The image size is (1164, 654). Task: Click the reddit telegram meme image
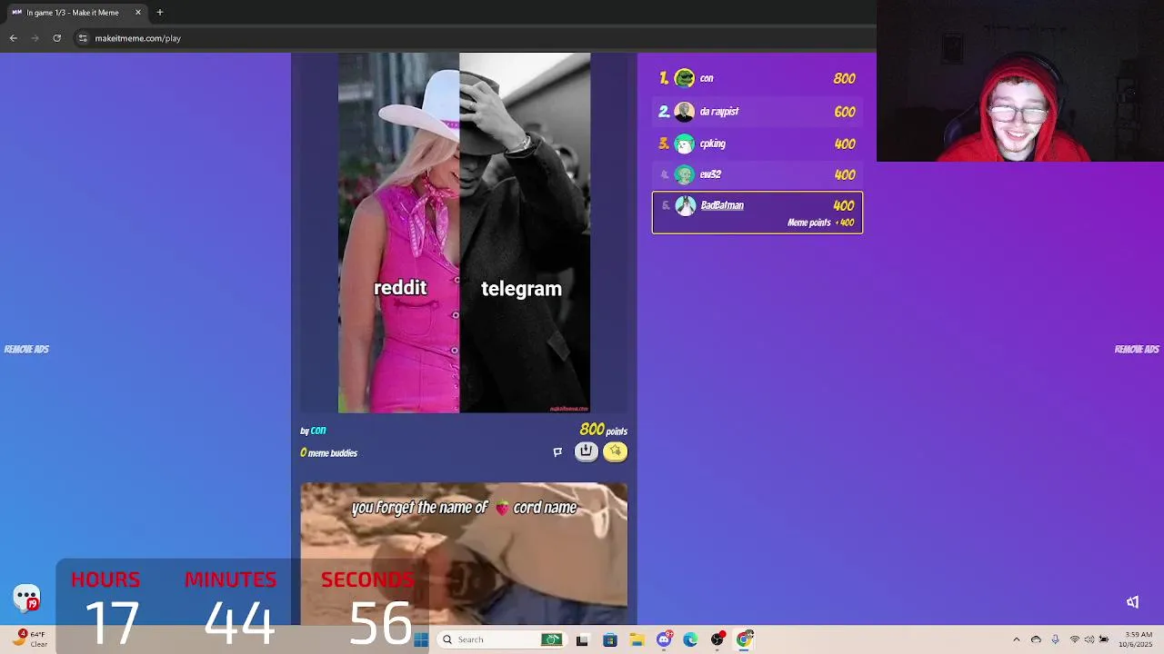click(464, 233)
